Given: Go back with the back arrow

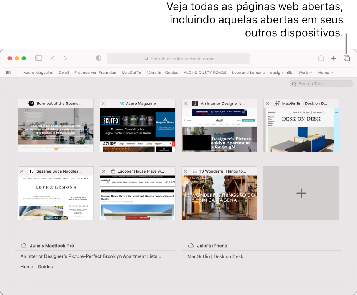Looking at the screenshot, I should pyautogui.click(x=53, y=59).
